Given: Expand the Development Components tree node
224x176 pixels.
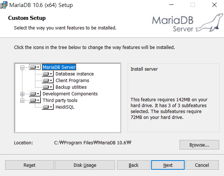Looking at the screenshot, I should 22,94.
